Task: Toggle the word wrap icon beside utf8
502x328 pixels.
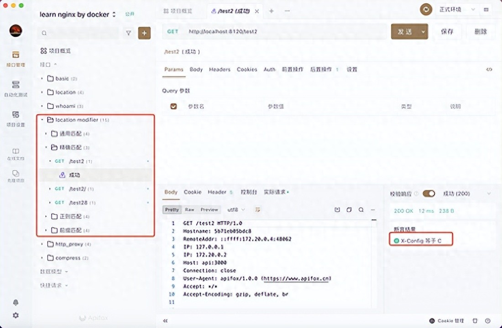Action: coord(257,210)
